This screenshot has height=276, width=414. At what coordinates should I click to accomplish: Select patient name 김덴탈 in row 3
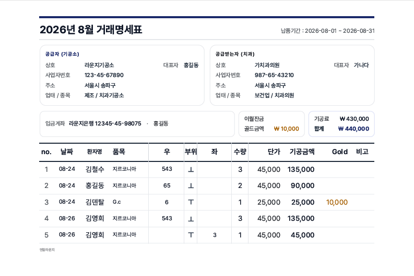(x=95, y=202)
